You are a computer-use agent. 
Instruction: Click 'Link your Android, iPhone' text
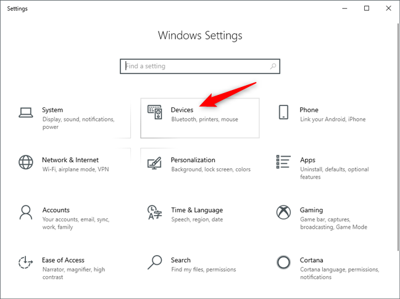click(333, 119)
